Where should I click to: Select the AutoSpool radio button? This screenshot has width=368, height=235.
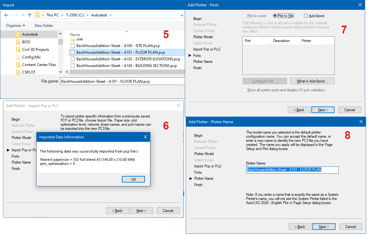(x=314, y=16)
